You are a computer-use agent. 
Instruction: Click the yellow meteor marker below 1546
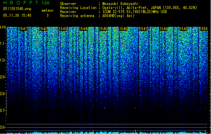click(135, 132)
